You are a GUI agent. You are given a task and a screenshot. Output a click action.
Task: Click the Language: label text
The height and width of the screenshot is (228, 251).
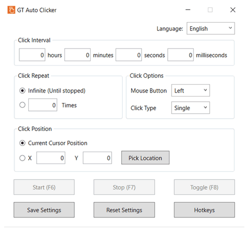[x=170, y=29]
